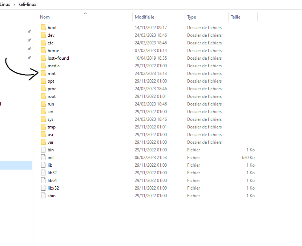Viewport: 302px width, 246px height.
Task: Sort files by the Type column
Action: click(x=192, y=17)
